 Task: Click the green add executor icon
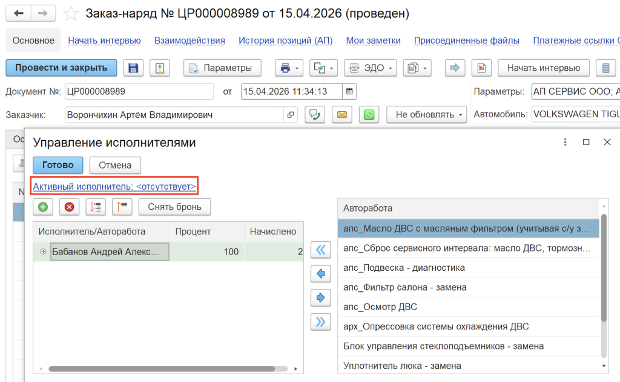tap(43, 207)
